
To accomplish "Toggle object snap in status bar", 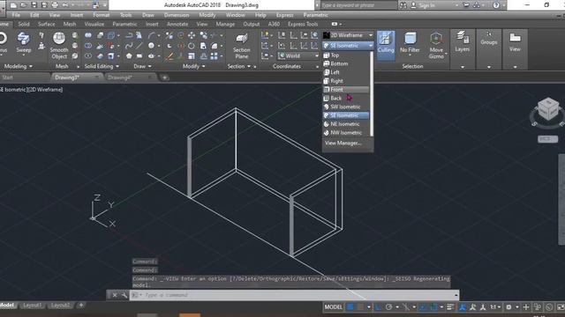I will [434, 307].
